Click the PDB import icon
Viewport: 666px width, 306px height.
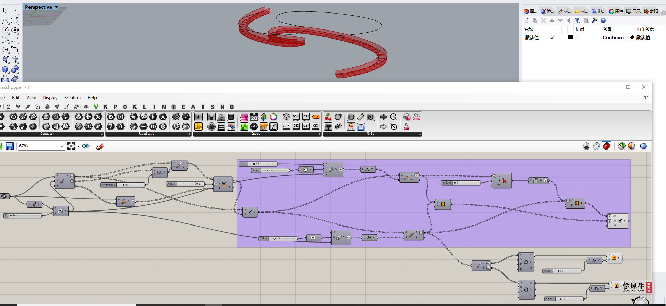point(306,117)
